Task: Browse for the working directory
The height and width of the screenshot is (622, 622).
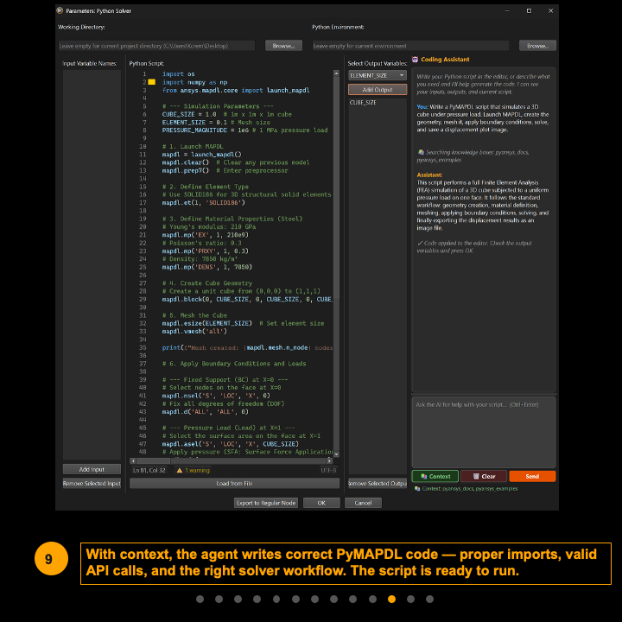Action: [283, 45]
